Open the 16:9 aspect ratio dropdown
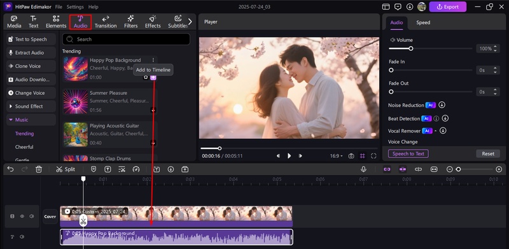509x249 pixels. pos(337,156)
